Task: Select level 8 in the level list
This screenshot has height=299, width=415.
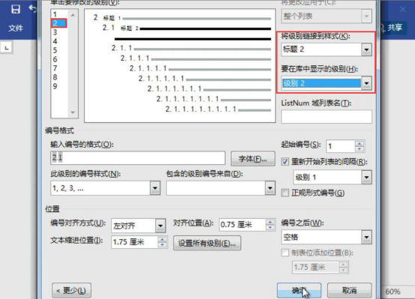Action: coord(55,77)
